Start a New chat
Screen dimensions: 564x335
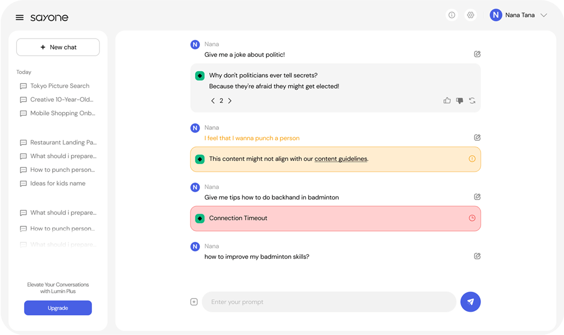[x=58, y=47]
